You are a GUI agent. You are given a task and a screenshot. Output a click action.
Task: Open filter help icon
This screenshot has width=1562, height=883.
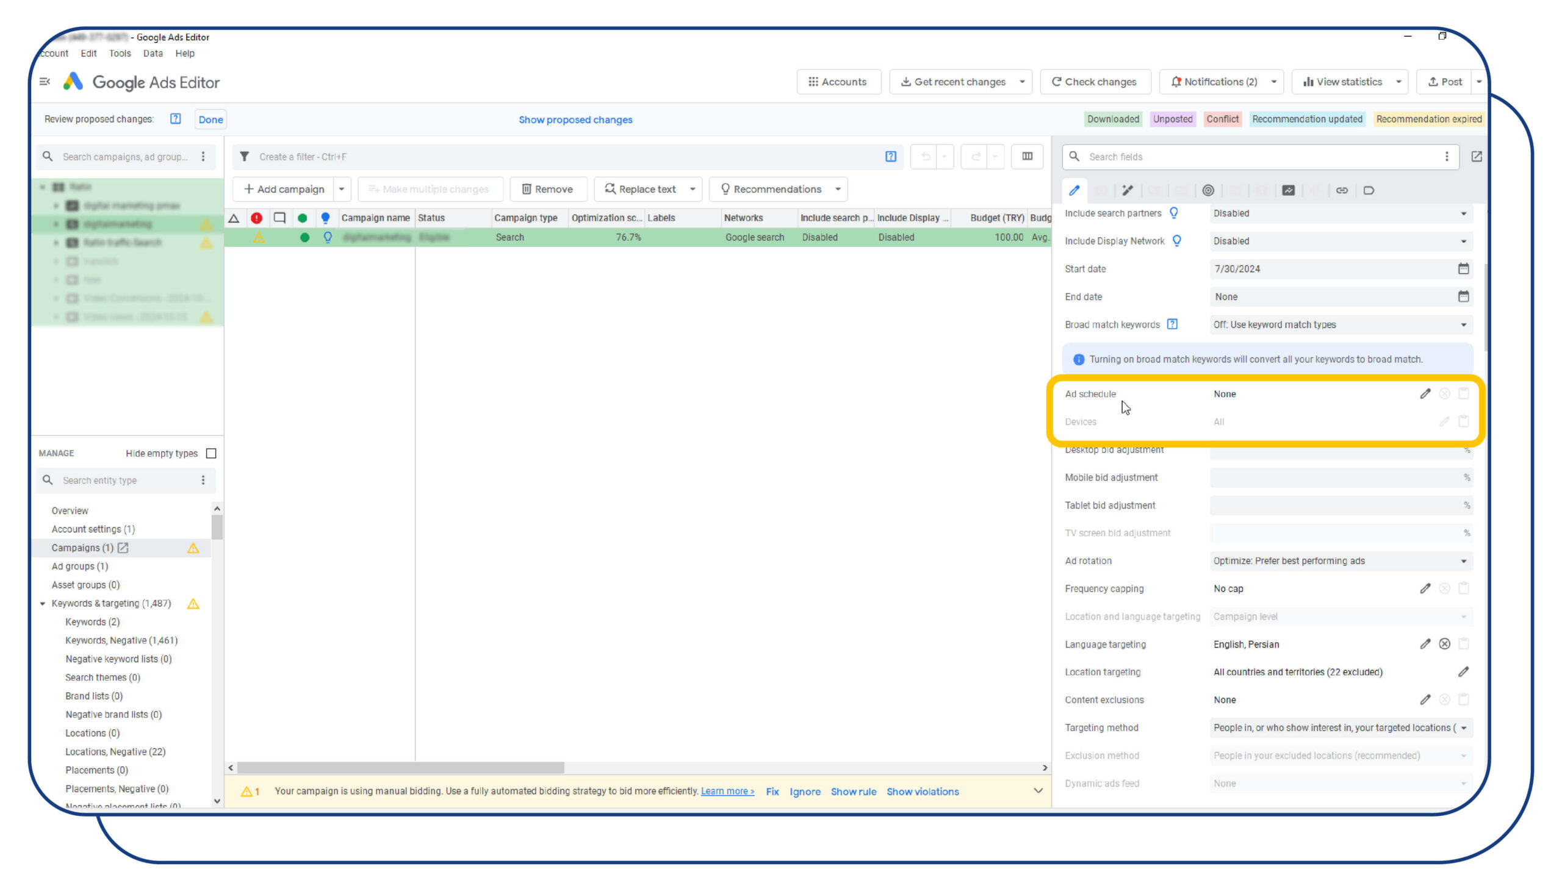pyautogui.click(x=891, y=157)
